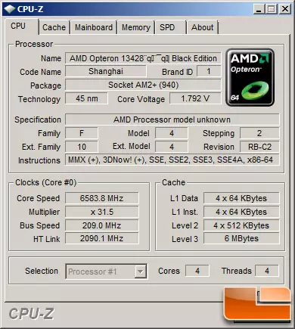Click the Instructions list field

pos(172,160)
